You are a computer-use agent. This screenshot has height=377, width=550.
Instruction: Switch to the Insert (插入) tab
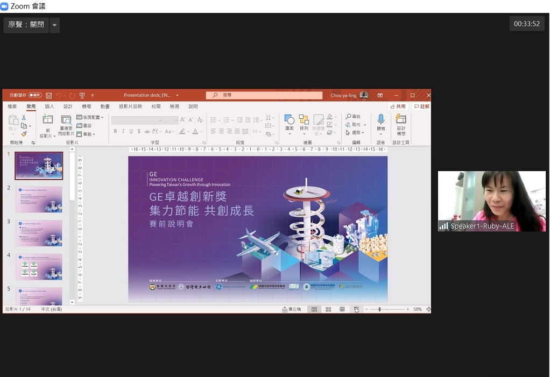[x=50, y=106]
